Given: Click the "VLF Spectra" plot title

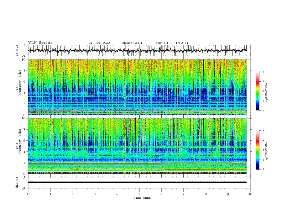Looking at the screenshot, I should point(40,43).
